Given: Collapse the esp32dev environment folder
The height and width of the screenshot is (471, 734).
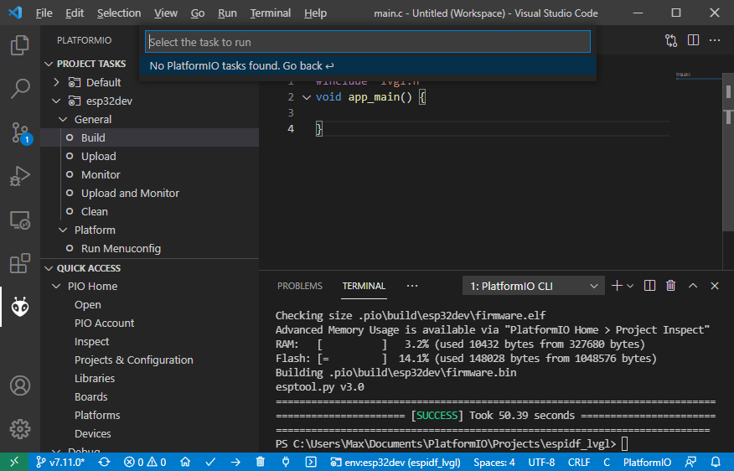Looking at the screenshot, I should click(x=56, y=101).
